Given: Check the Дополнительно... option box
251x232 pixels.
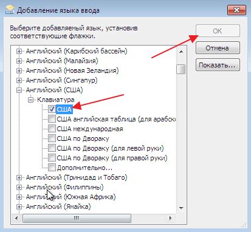Looking at the screenshot, I should pyautogui.click(x=52, y=168).
